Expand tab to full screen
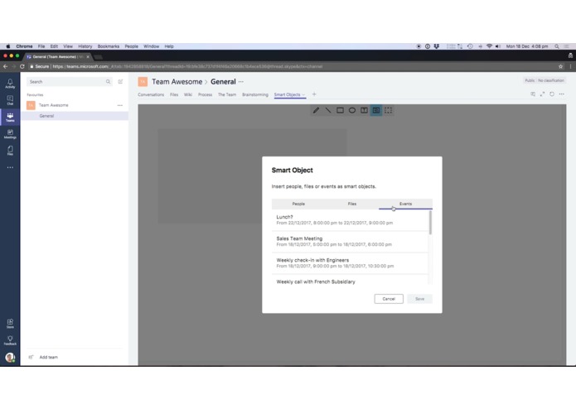This screenshot has height=409, width=576. pos(542,94)
